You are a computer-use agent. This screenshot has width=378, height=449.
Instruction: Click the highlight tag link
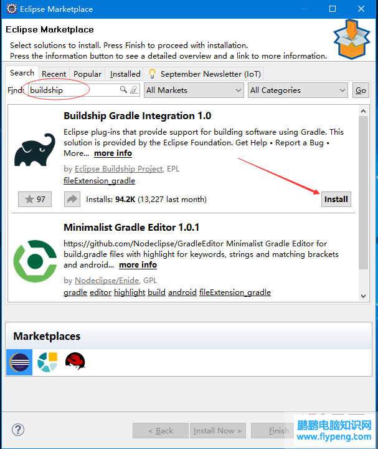click(x=130, y=292)
